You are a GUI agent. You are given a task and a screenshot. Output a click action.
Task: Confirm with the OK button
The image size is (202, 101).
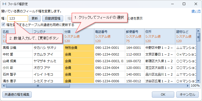pyautogui.click(x=163, y=95)
